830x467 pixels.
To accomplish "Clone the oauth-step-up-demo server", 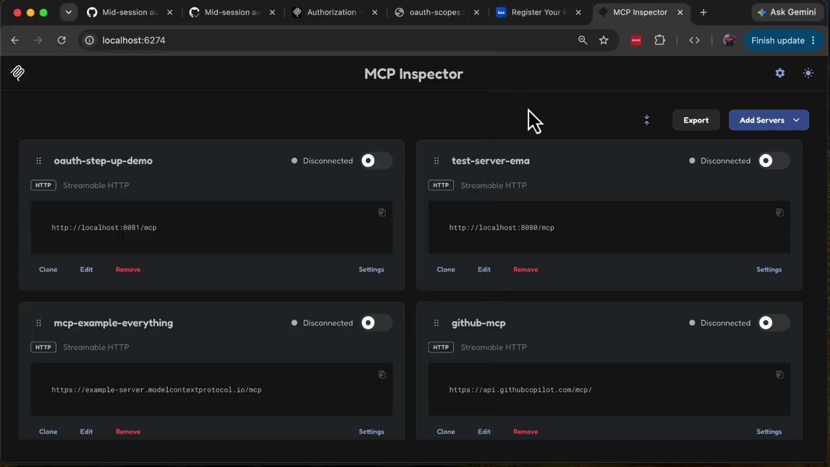I will coord(48,269).
